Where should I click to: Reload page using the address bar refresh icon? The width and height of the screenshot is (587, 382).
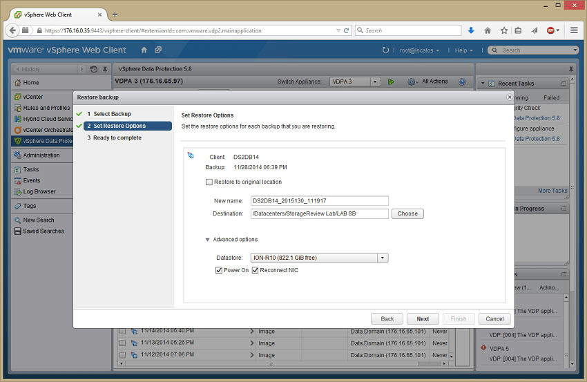[346, 30]
